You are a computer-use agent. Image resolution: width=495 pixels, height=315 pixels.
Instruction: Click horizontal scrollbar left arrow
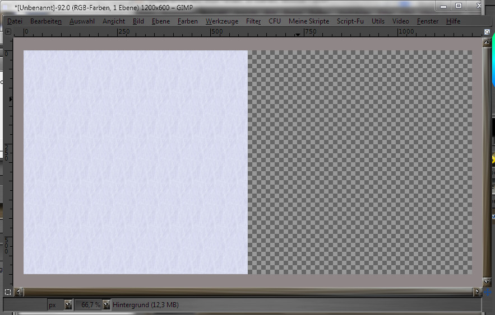click(x=20, y=292)
